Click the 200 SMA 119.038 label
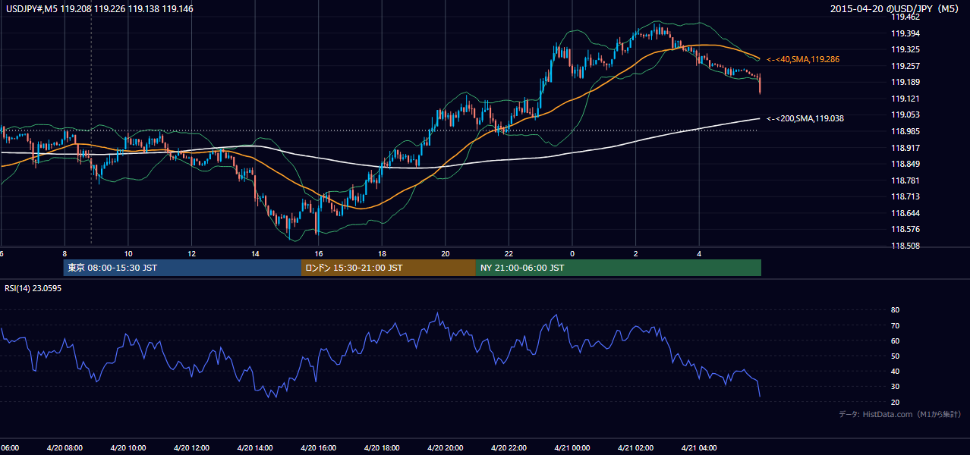Viewport: 970px width, 455px height. coord(805,118)
